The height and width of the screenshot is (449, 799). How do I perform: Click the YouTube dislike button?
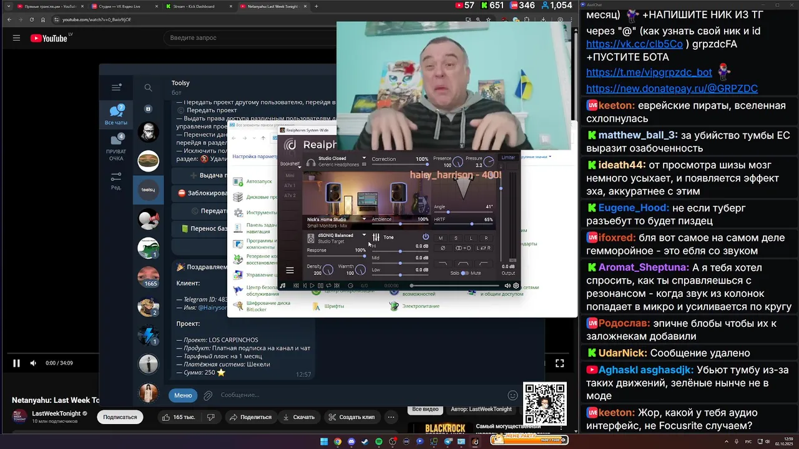click(x=211, y=417)
